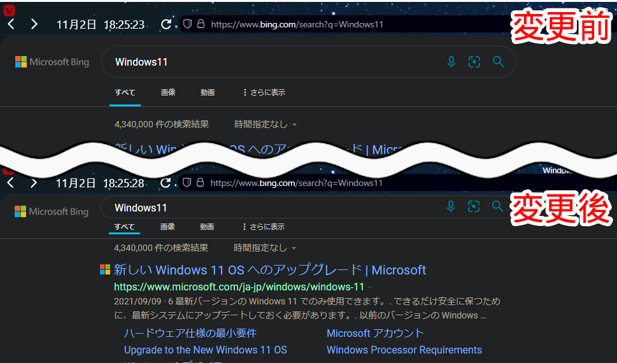617x363 pixels.
Task: Click Microsoft Bing logo in lower page
Action: [51, 211]
